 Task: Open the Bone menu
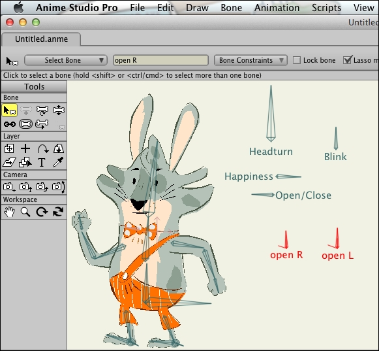point(232,8)
